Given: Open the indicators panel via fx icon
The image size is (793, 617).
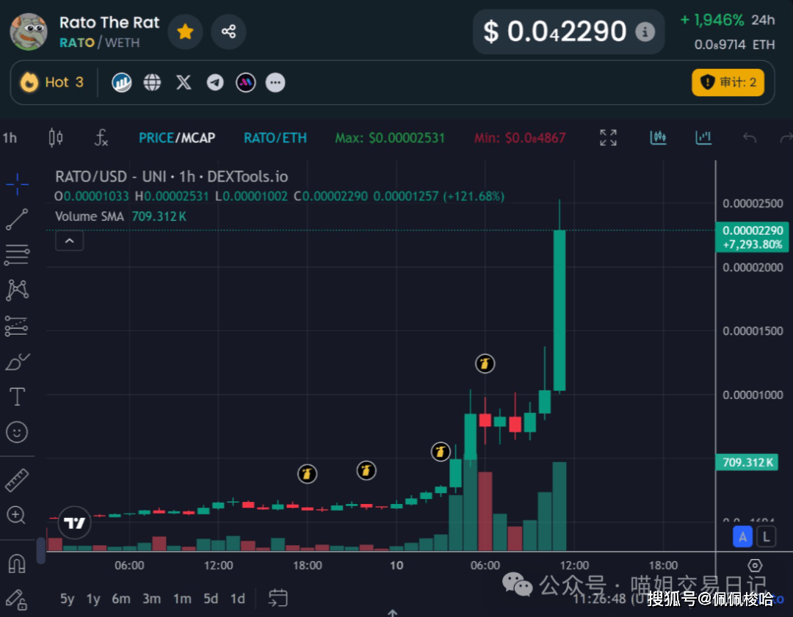Looking at the screenshot, I should coord(101,139).
